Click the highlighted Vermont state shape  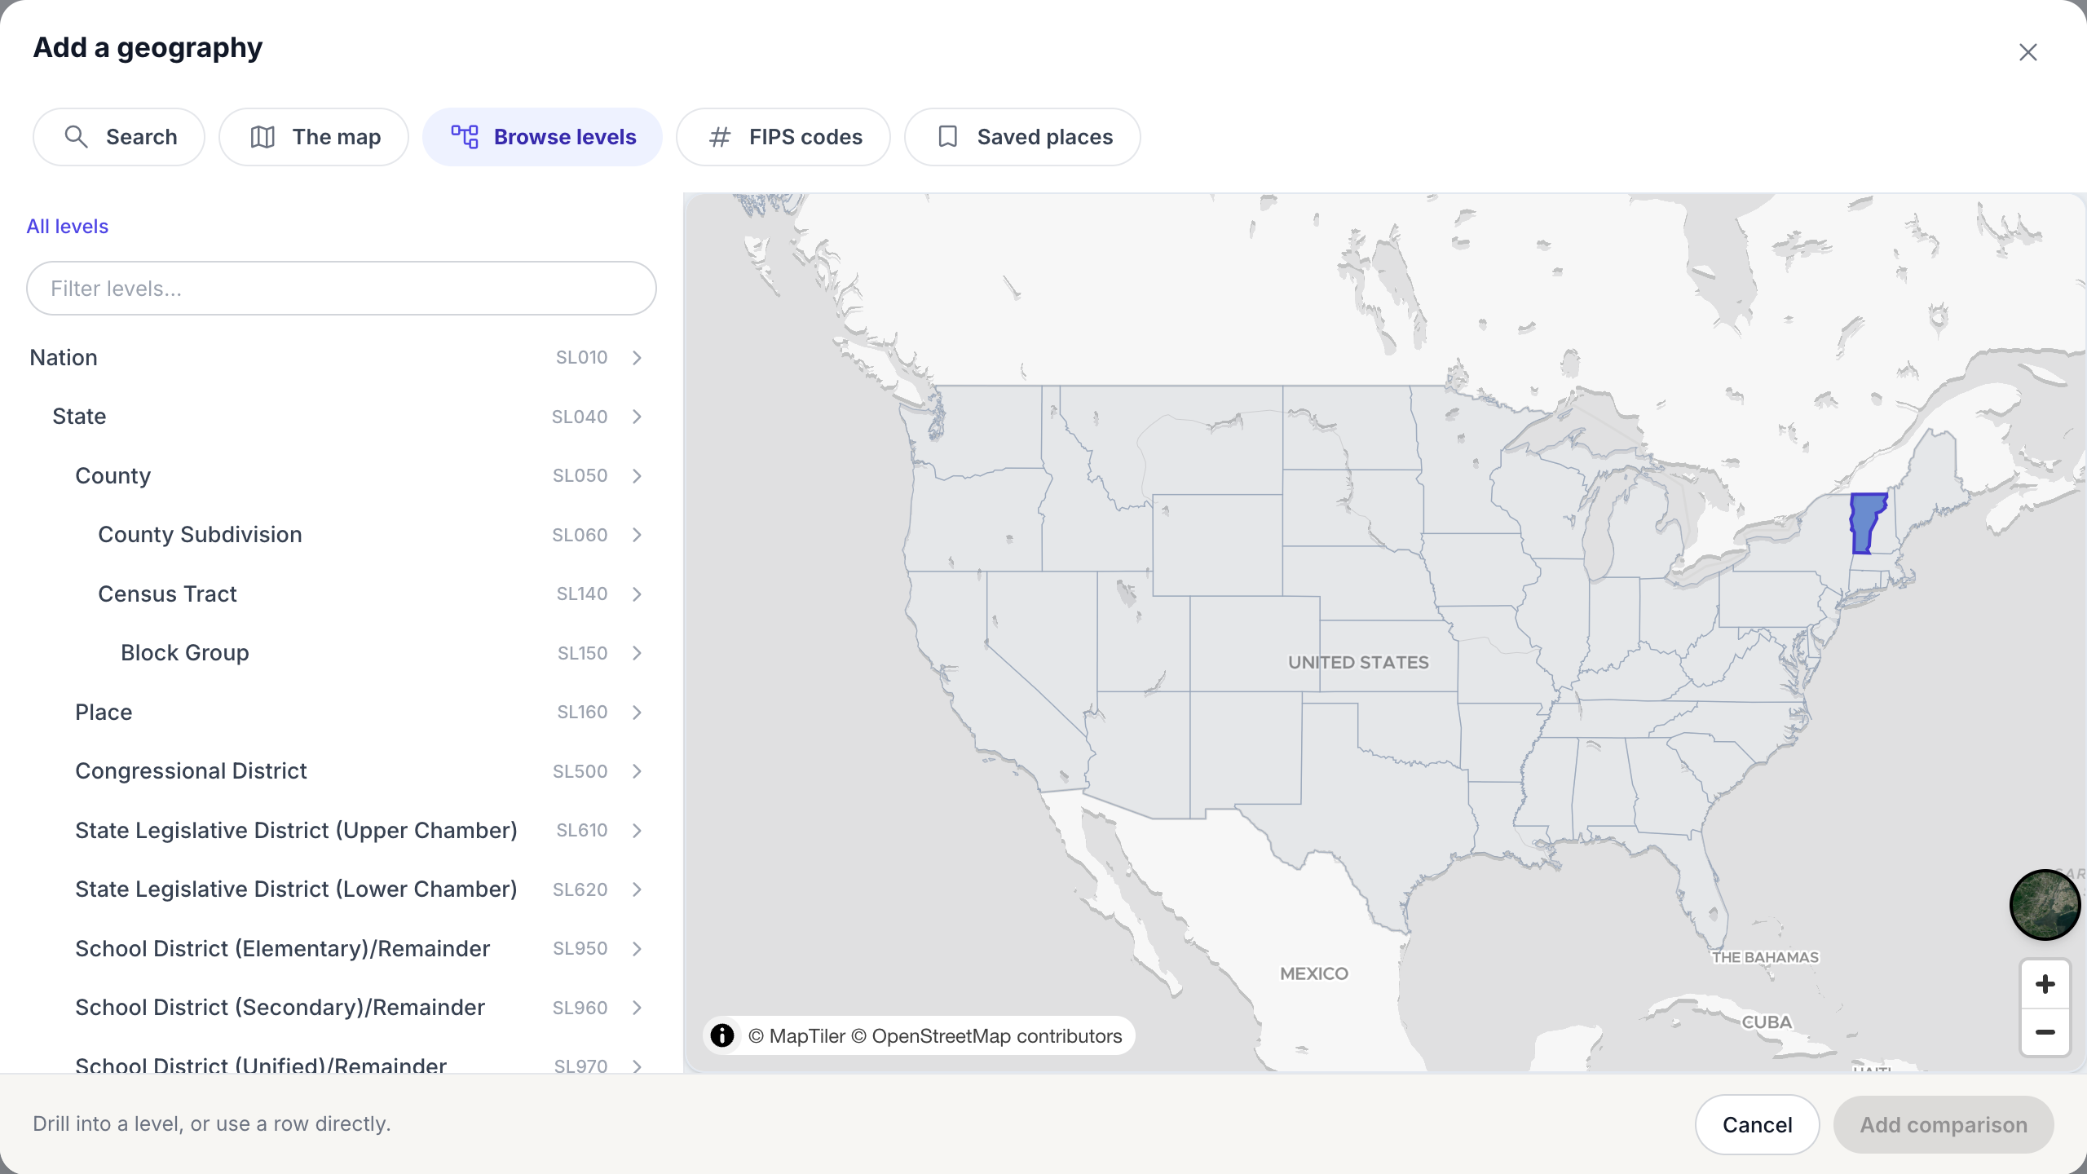coord(1865,522)
